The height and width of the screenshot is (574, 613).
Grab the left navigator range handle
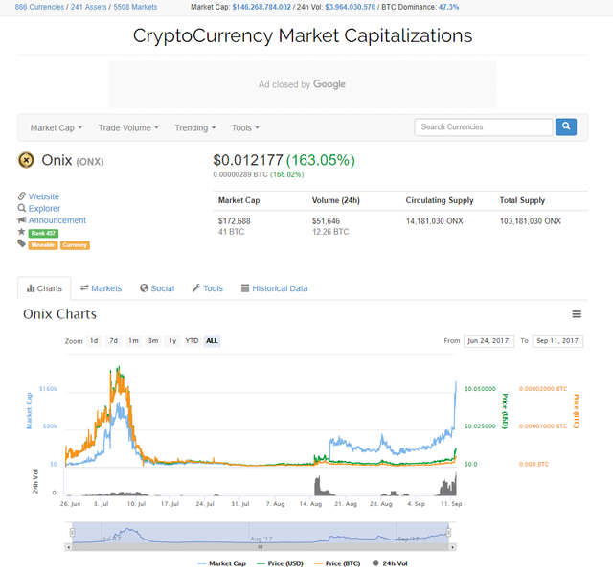click(73, 532)
